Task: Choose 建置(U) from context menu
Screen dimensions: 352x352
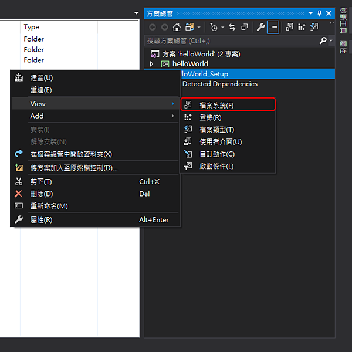Action: click(95, 78)
